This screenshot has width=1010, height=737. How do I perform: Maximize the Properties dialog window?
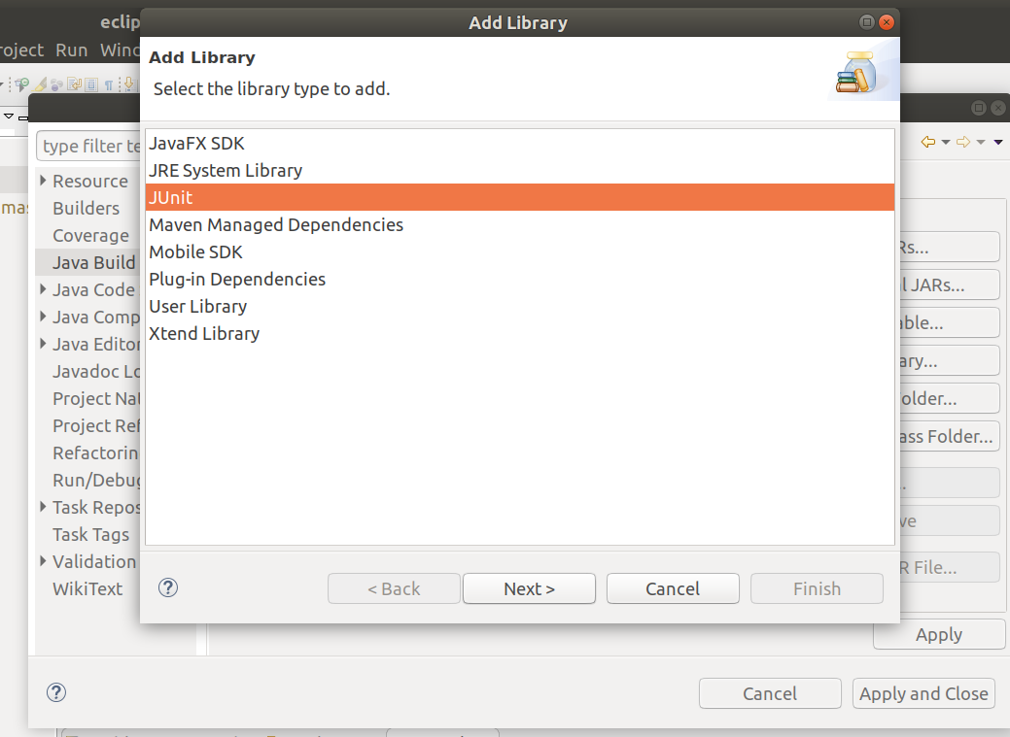click(x=979, y=108)
